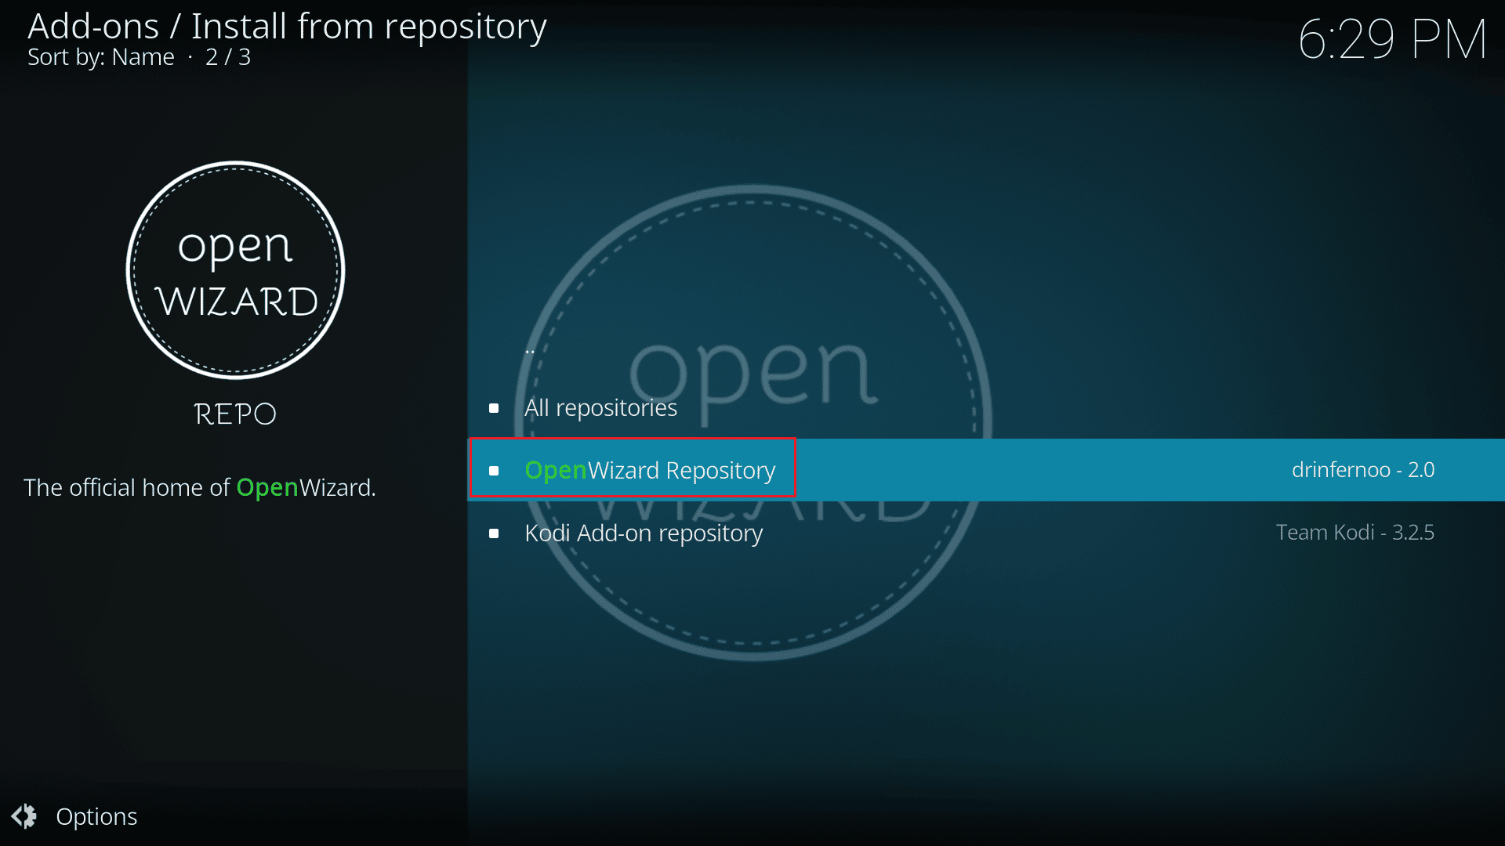Image resolution: width=1505 pixels, height=846 pixels.
Task: Select the bullet point icon next to All repositories
Action: point(494,407)
